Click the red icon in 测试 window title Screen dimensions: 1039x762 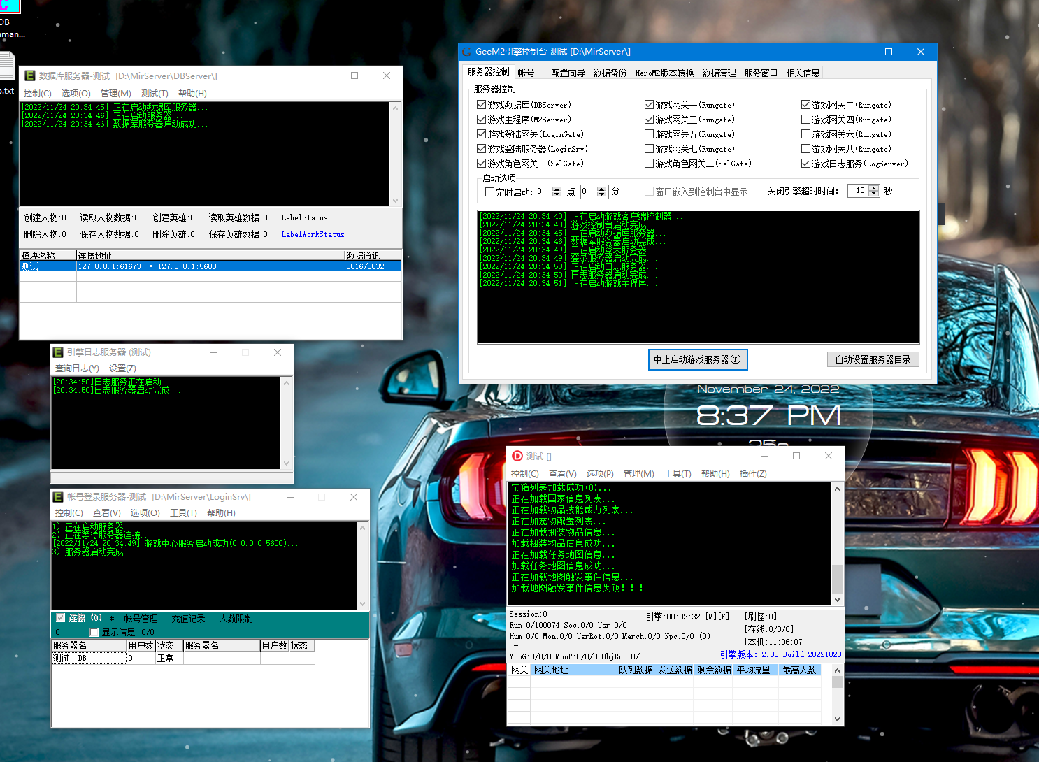(x=517, y=456)
